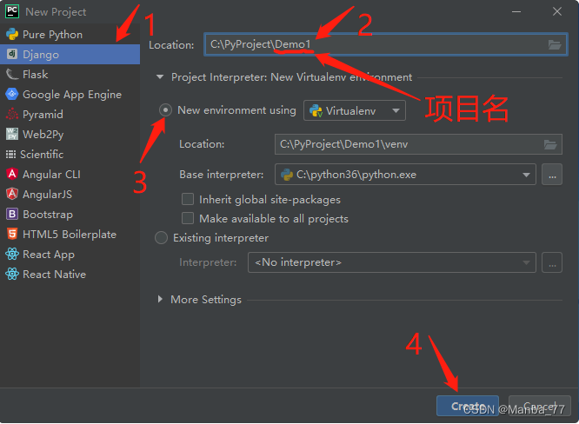This screenshot has height=424, width=579.
Task: Click the Django dj icon
Action: click(x=12, y=54)
